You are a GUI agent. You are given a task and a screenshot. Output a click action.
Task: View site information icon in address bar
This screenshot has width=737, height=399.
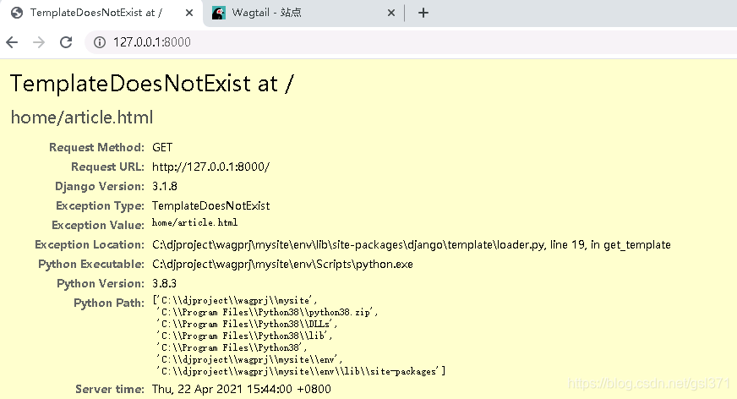click(x=99, y=42)
